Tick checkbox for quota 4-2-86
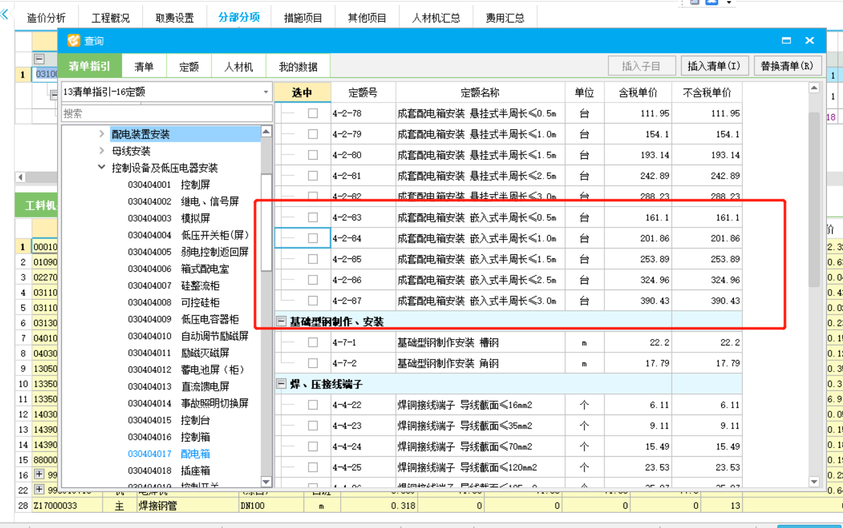This screenshot has height=528, width=843. 312,280
